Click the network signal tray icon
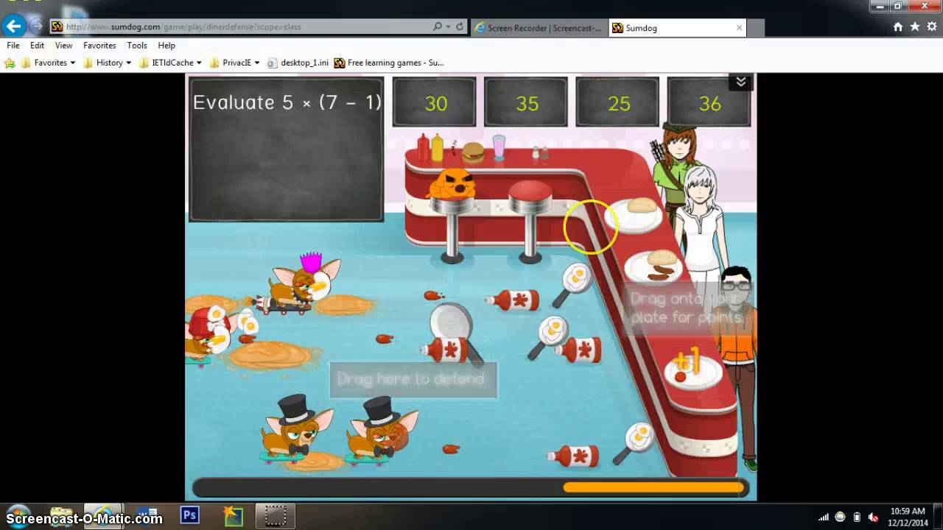Image resolution: width=943 pixels, height=530 pixels. [x=824, y=517]
